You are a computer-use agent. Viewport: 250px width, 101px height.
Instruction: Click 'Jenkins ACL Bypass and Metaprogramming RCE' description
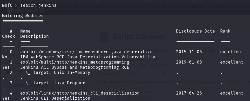point(75,67)
